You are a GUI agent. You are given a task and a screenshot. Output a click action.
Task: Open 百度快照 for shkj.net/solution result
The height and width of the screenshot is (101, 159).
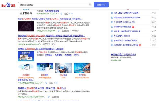click(55, 97)
